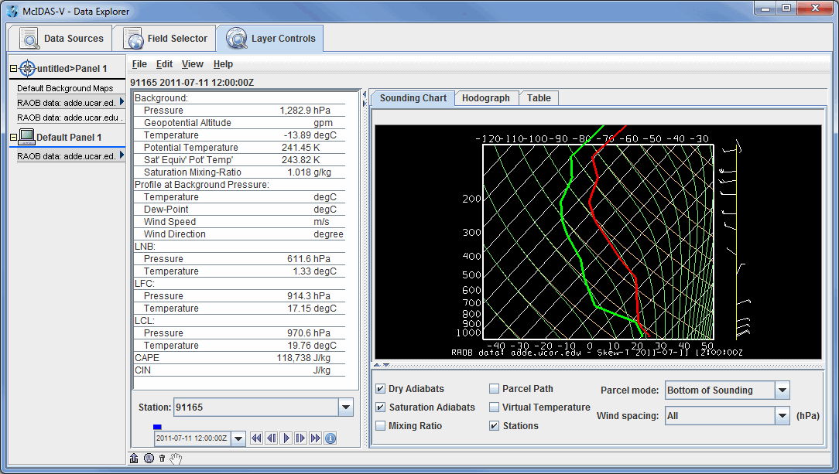The image size is (839, 474).
Task: Click the Dew-Point row
Action: tap(239, 210)
